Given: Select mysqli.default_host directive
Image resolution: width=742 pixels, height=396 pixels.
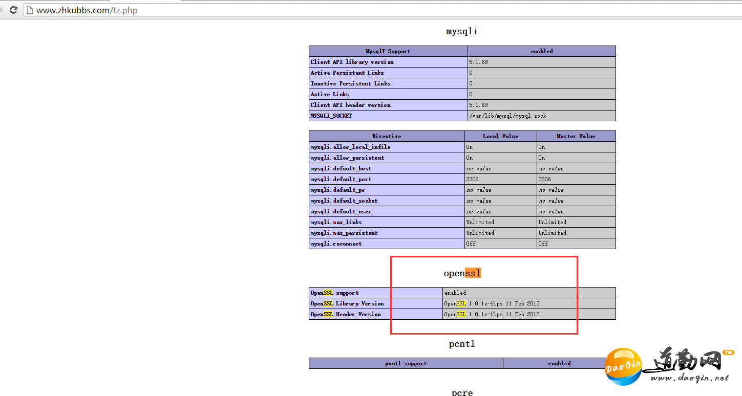Looking at the screenshot, I should (341, 168).
